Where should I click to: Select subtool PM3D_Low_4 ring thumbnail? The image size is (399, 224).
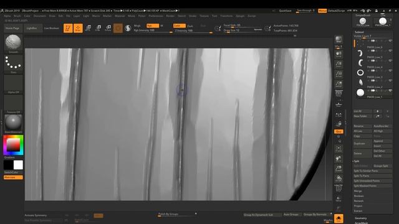click(x=360, y=73)
